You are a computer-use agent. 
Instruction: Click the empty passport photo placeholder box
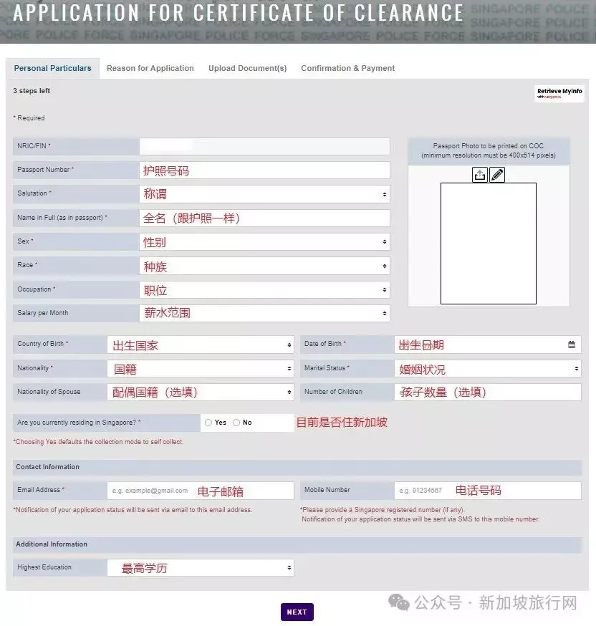[489, 244]
